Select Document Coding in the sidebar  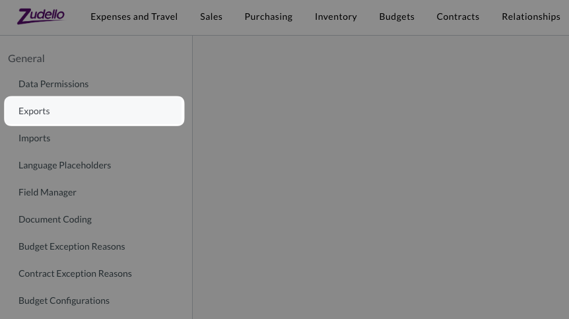(55, 219)
